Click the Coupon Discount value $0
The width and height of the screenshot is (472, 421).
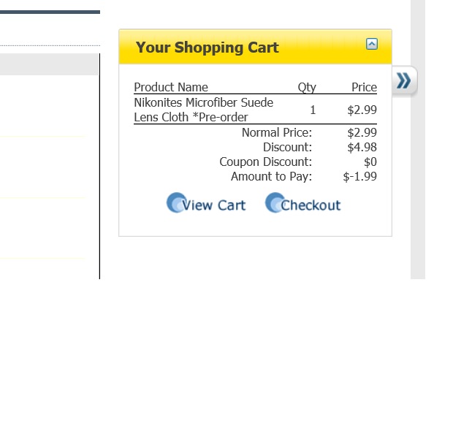pos(370,162)
